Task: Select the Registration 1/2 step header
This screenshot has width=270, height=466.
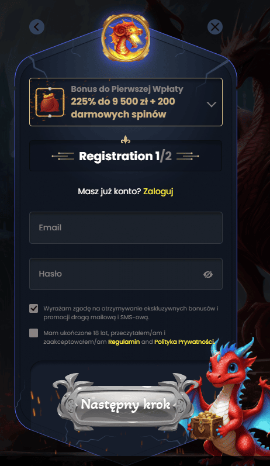Action: [126, 156]
